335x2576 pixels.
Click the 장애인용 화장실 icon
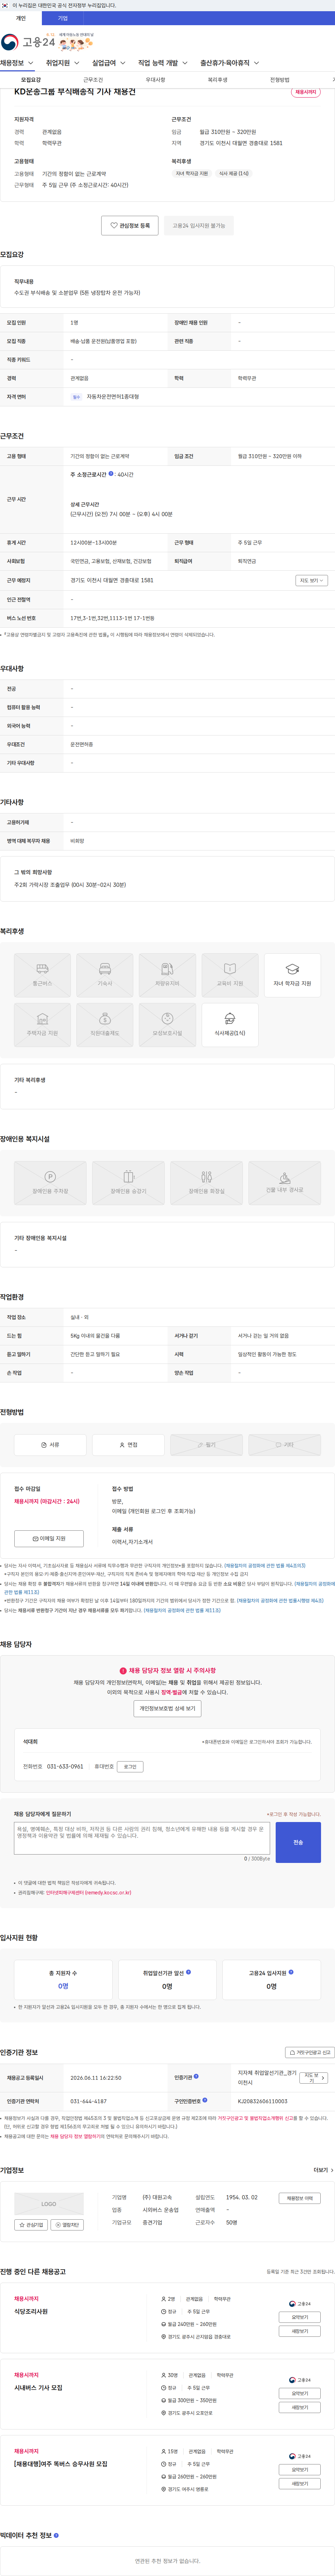click(x=206, y=1183)
